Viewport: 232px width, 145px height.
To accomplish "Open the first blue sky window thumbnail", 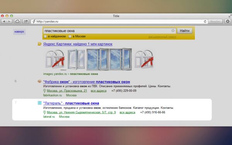I will coord(98,59).
